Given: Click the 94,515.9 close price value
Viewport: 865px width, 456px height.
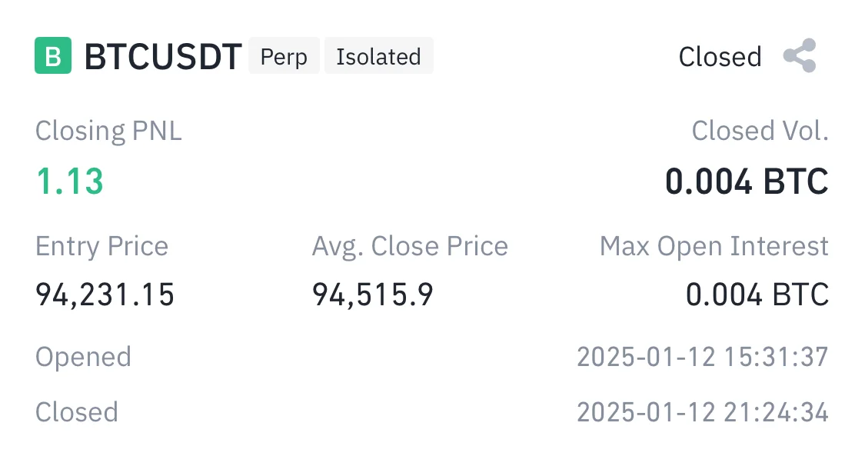Looking at the screenshot, I should click(373, 295).
